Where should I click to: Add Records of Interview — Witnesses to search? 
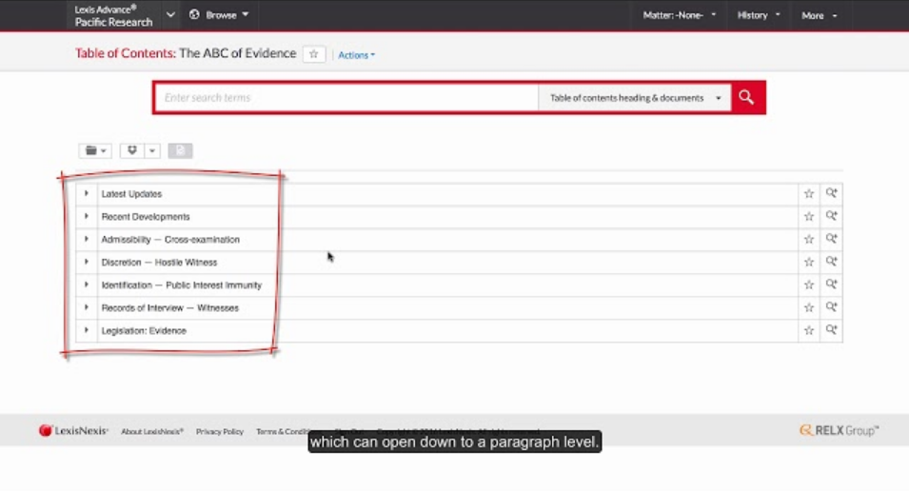coord(831,306)
